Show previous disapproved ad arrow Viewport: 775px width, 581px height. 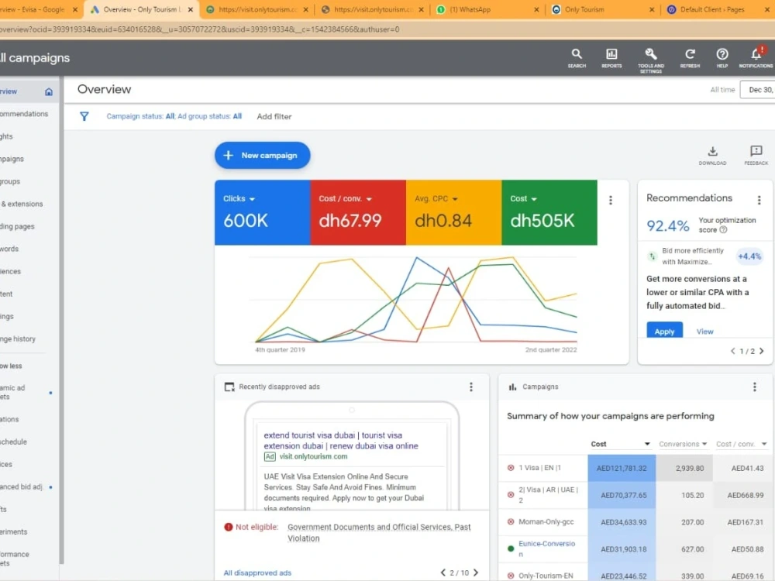(443, 572)
